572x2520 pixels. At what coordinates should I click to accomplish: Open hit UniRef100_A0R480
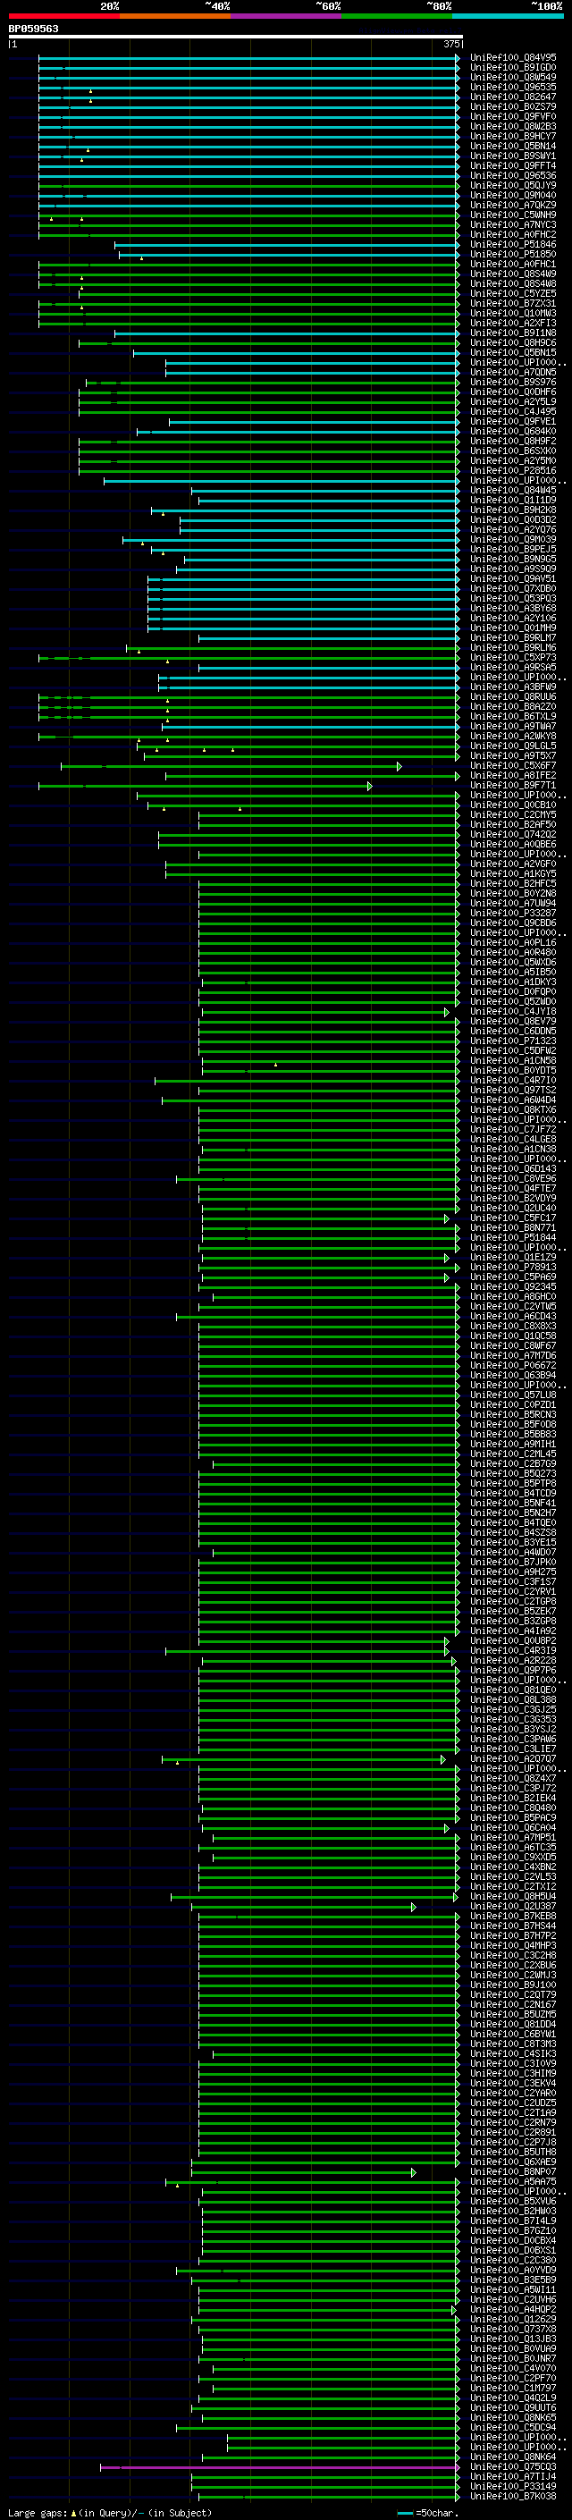click(513, 953)
